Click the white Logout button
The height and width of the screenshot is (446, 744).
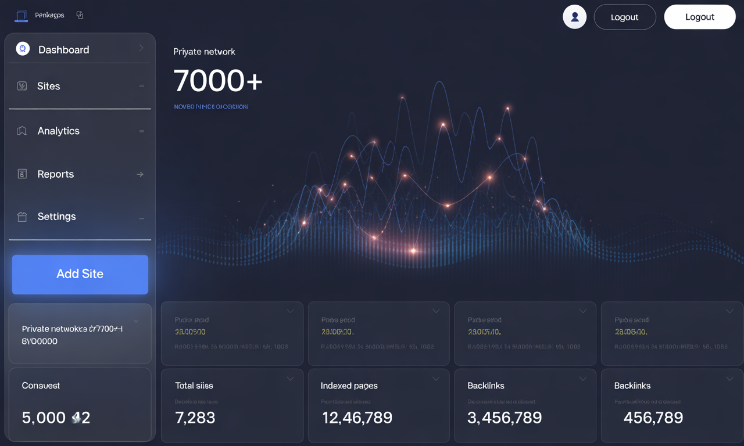[700, 17]
